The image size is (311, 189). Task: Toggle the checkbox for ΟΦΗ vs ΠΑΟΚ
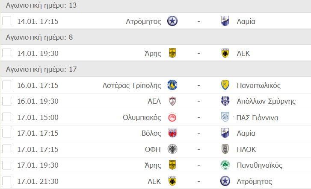click(7, 149)
